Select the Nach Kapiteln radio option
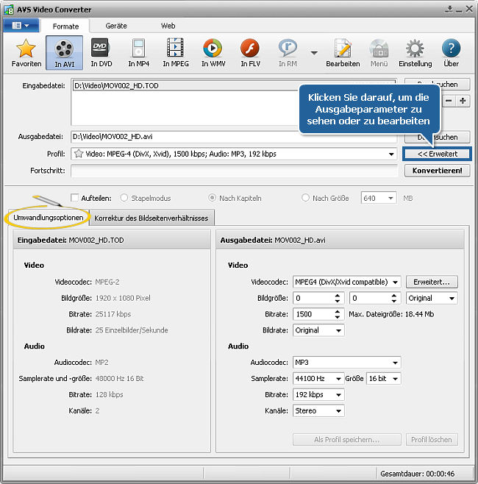This screenshot has height=484, width=478. [x=213, y=198]
